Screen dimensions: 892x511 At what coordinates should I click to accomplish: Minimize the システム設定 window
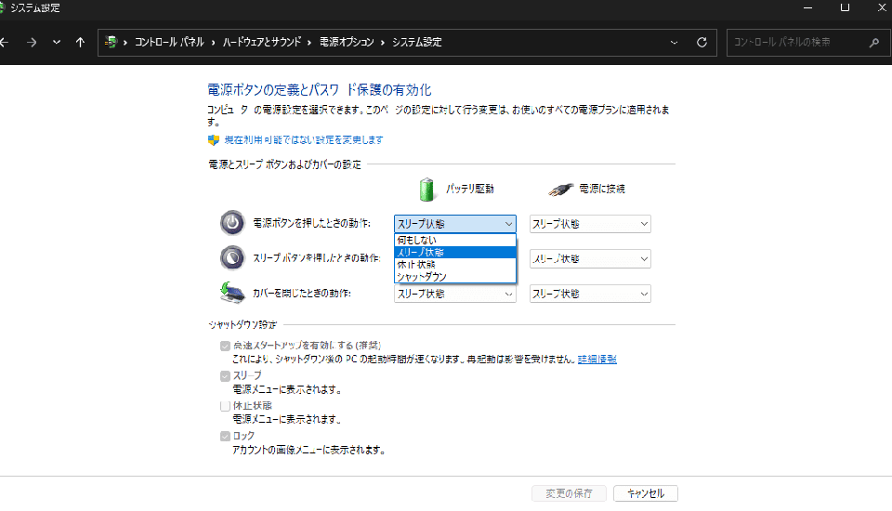pos(807,8)
